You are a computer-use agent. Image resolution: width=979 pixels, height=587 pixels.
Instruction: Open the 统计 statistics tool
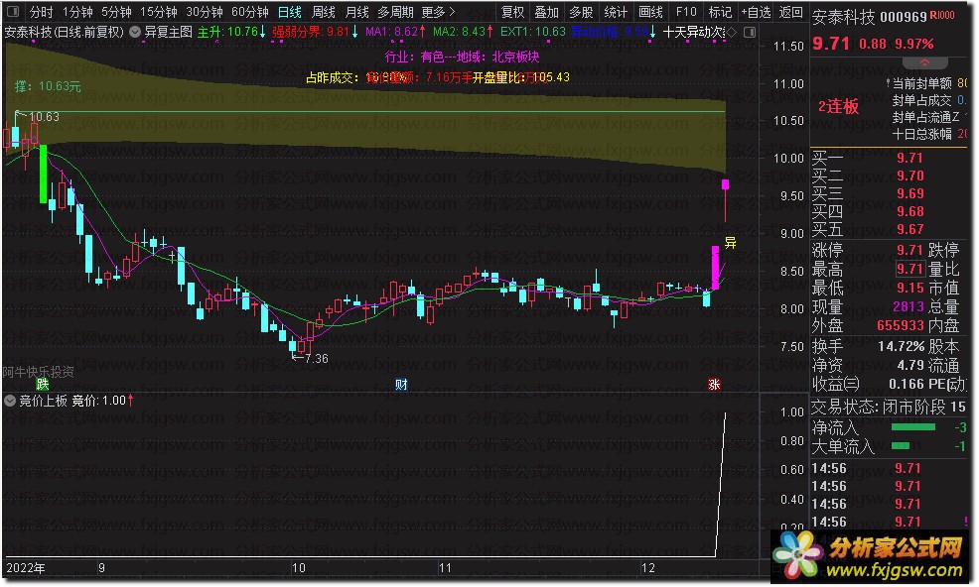(x=616, y=12)
